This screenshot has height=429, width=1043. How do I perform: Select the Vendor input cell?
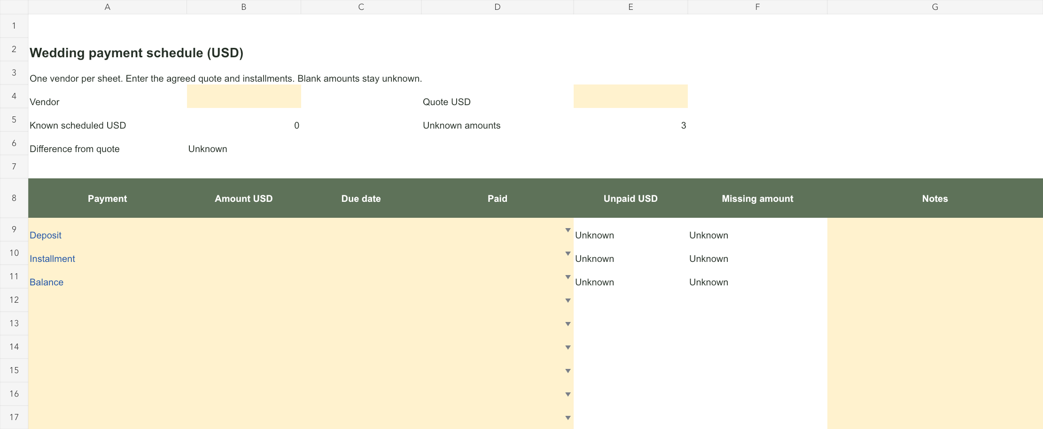tap(244, 96)
